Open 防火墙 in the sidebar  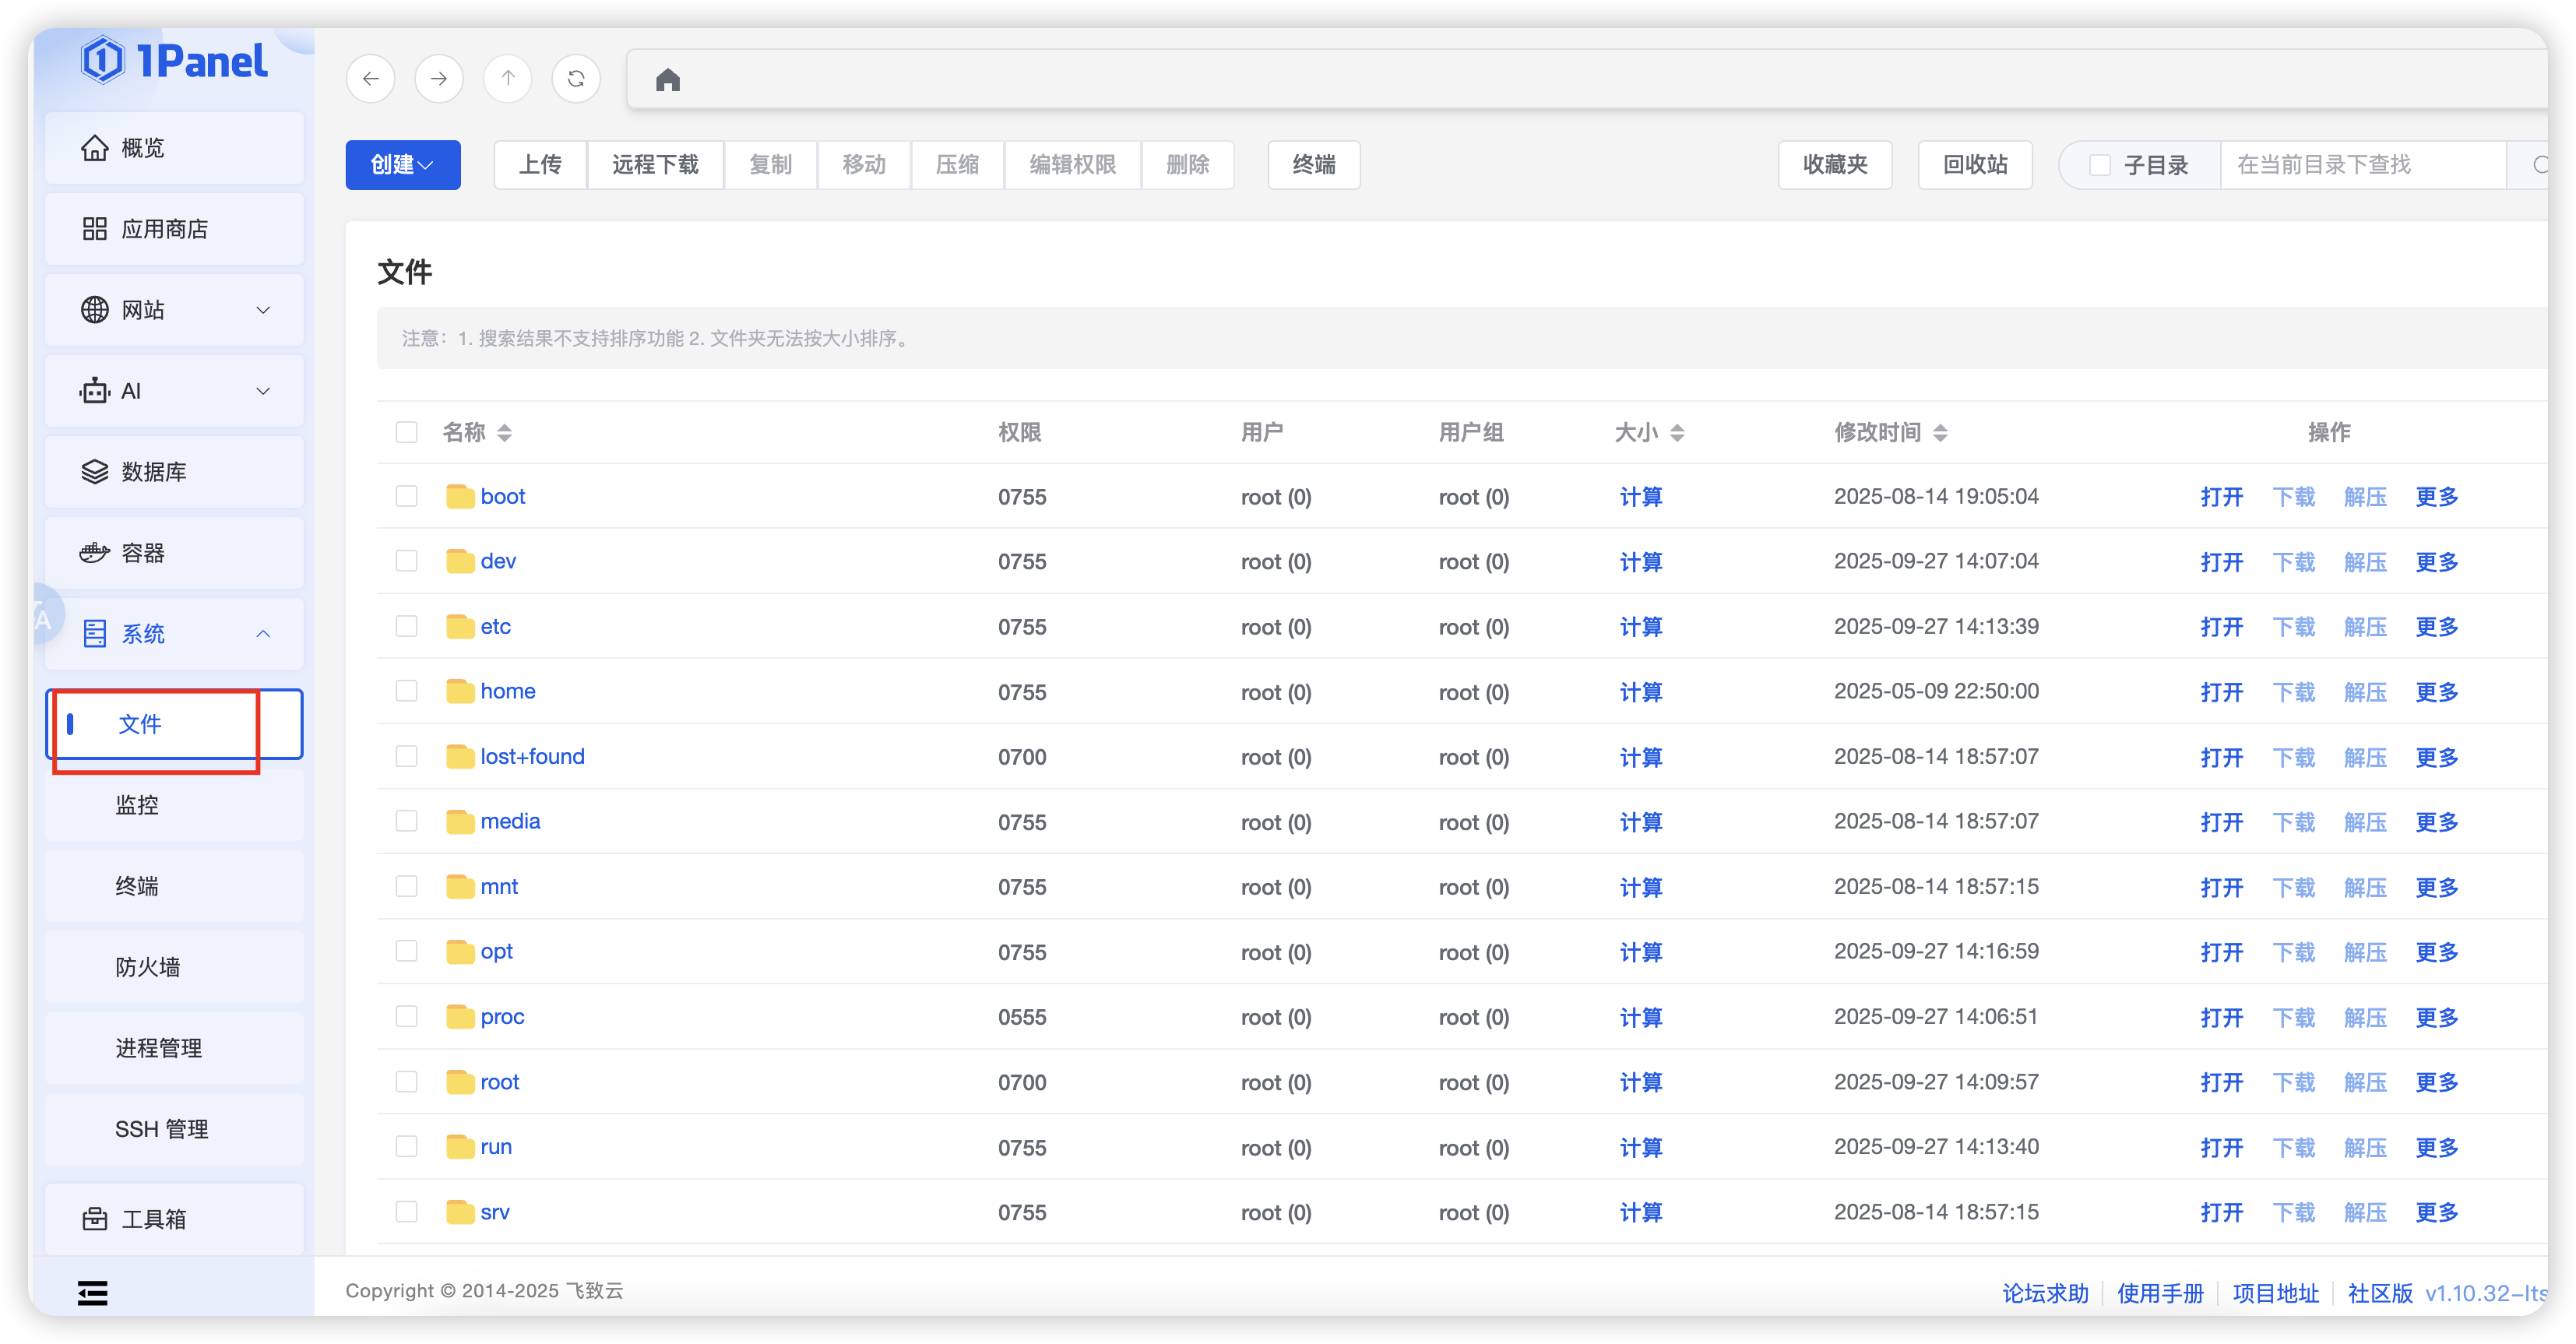[x=148, y=967]
